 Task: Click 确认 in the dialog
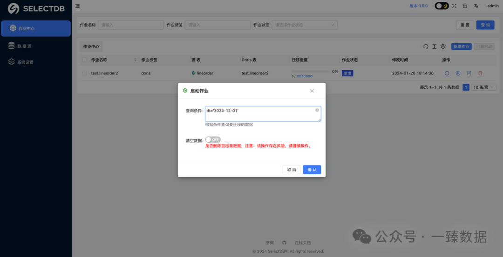(x=312, y=170)
